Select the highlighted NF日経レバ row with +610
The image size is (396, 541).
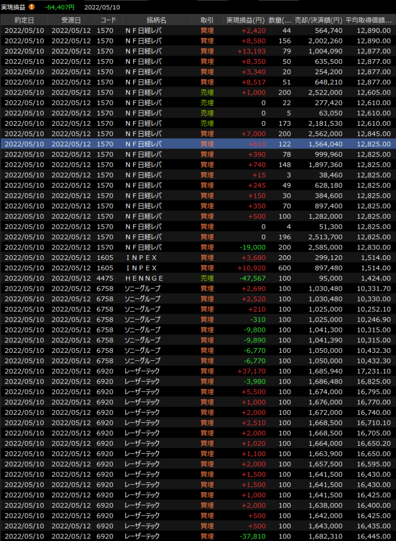[x=198, y=144]
